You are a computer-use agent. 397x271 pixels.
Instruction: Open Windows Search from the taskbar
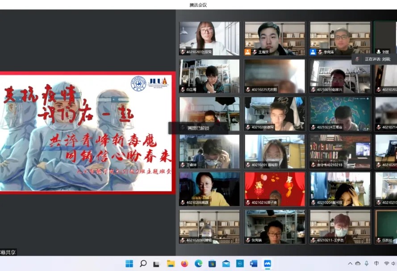143,263
